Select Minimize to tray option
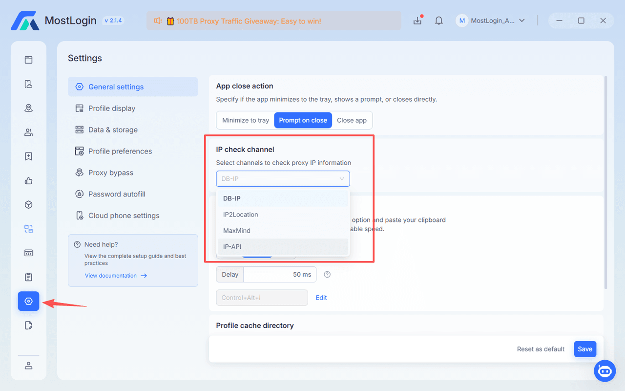The image size is (625, 391). click(246, 120)
